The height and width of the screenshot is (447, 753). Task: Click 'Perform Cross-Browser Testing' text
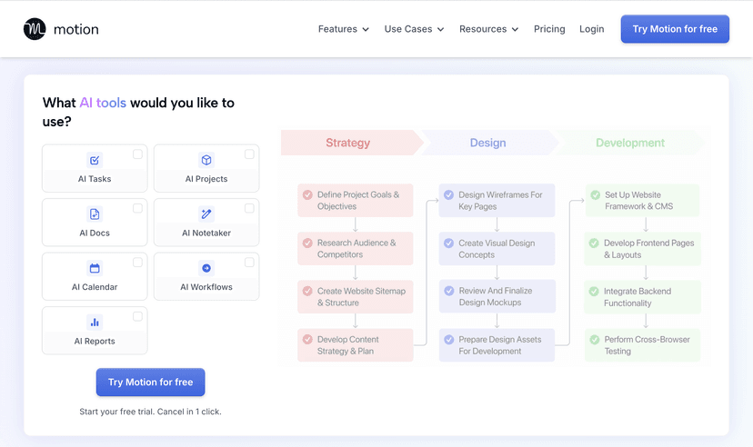tap(647, 345)
